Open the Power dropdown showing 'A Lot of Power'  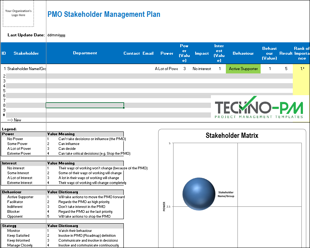tap(167, 69)
